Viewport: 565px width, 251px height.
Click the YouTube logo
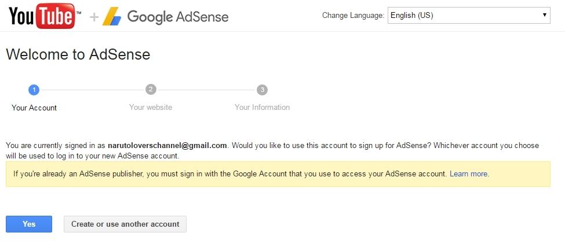coord(42,16)
